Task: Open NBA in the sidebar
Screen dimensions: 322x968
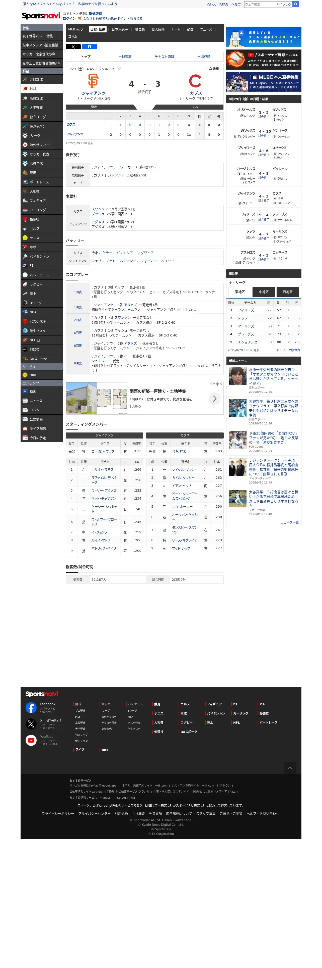Action: coord(42,312)
